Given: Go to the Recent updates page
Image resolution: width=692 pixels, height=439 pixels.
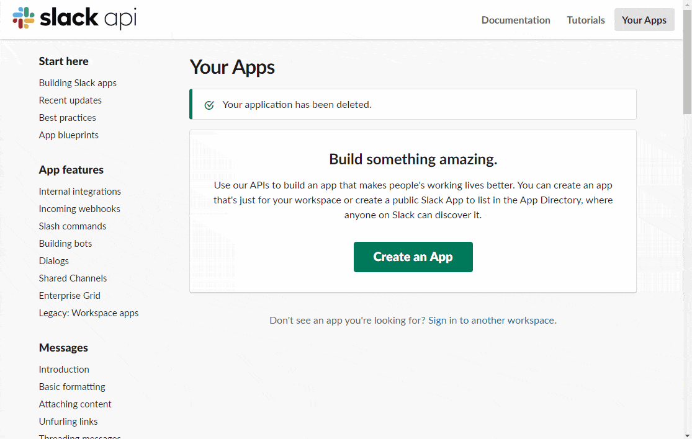Looking at the screenshot, I should click(x=70, y=100).
